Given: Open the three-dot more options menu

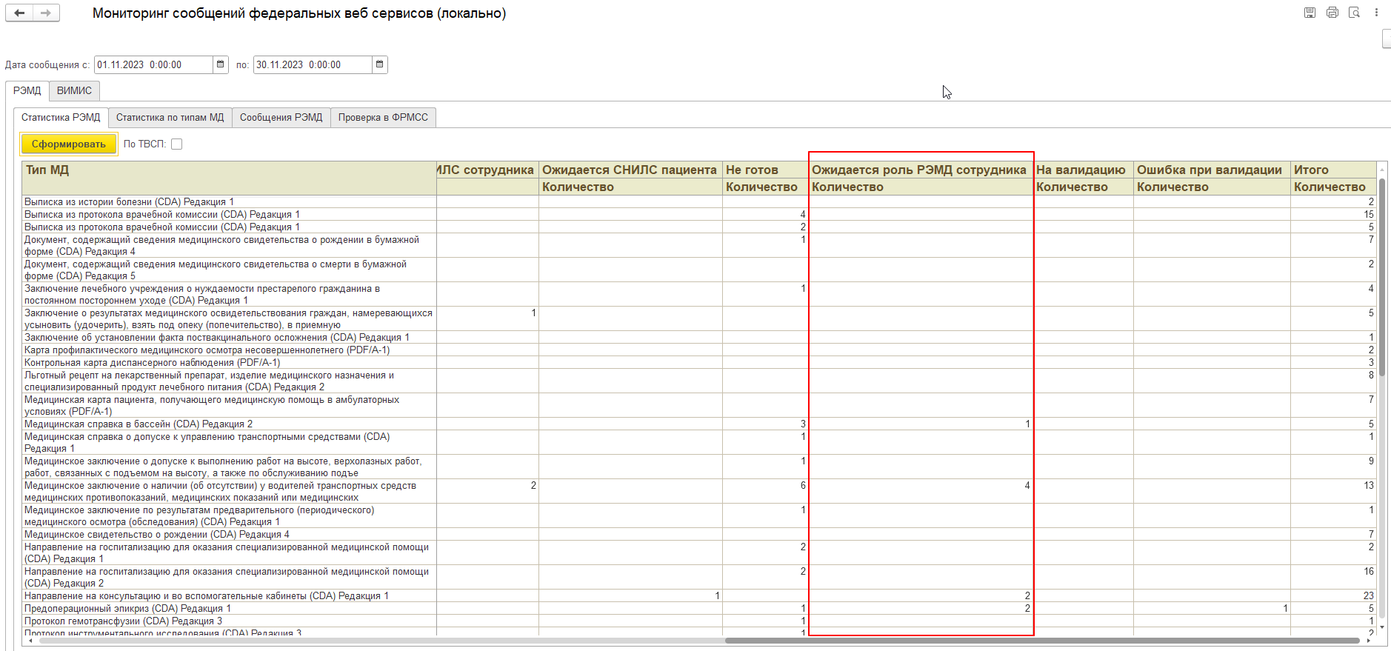Looking at the screenshot, I should (1376, 13).
